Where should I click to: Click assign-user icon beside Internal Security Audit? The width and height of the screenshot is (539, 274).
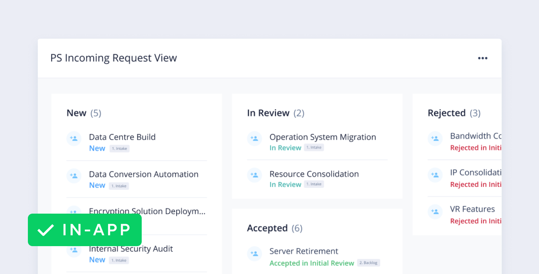tap(74, 250)
